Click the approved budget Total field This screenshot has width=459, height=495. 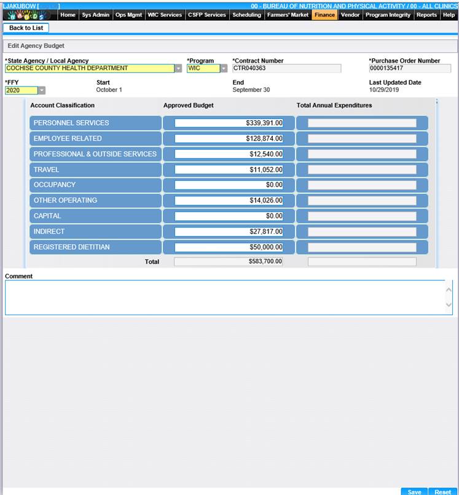tap(229, 261)
